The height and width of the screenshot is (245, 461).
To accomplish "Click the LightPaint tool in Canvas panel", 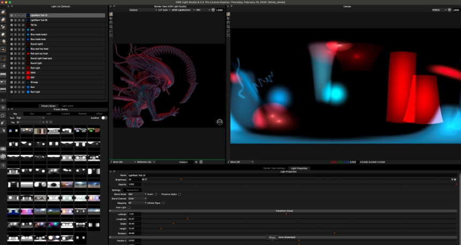I will coord(228,14).
